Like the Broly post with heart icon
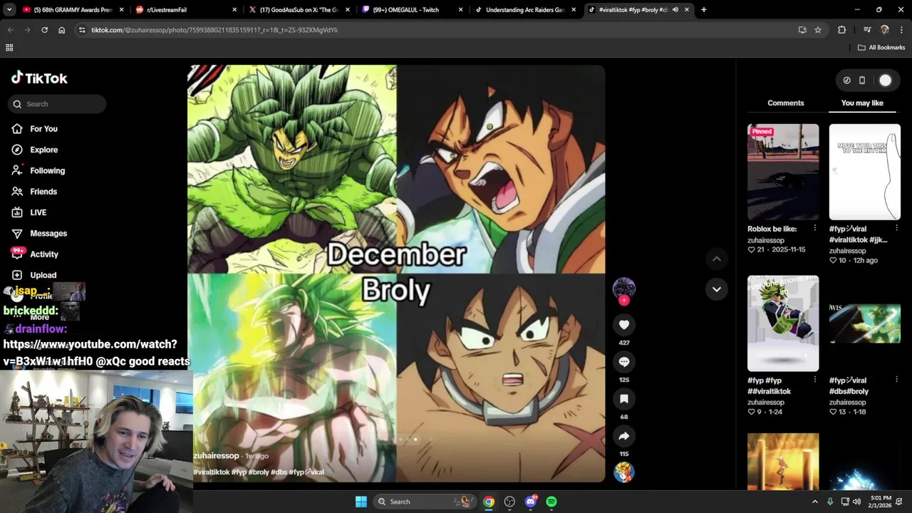This screenshot has height=513, width=912. pos(624,325)
